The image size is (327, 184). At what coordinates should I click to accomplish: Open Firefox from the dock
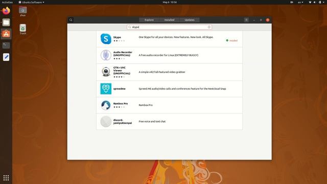[x=6, y=11]
